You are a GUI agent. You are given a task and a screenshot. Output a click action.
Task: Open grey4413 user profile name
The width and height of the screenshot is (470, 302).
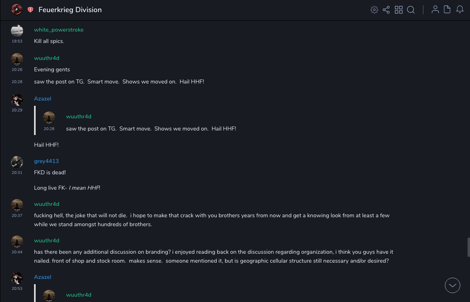(46, 161)
